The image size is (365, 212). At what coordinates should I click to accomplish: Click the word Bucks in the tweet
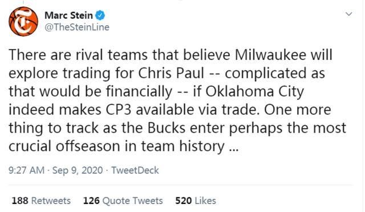click(167, 128)
